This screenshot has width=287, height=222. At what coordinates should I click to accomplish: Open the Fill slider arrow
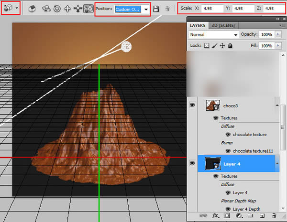(x=278, y=45)
